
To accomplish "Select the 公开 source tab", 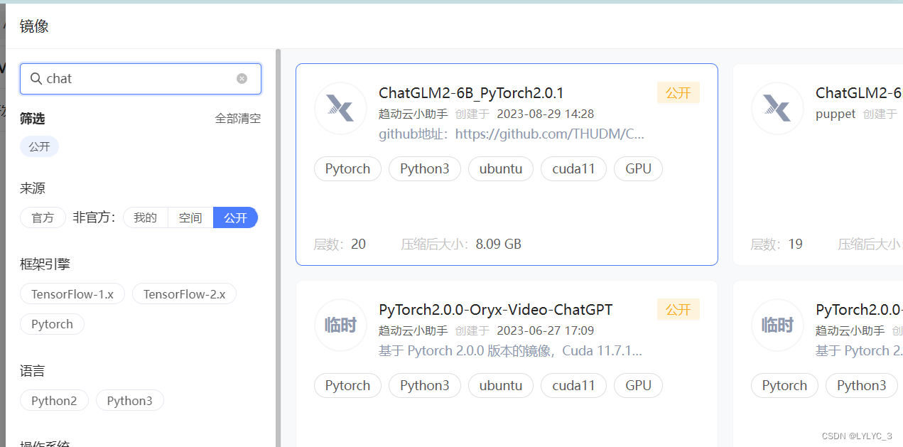I will click(235, 217).
